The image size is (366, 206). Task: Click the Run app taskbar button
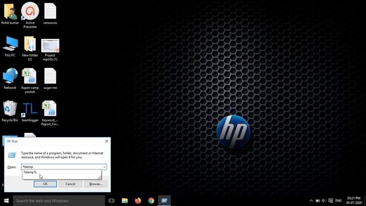tap(164, 201)
